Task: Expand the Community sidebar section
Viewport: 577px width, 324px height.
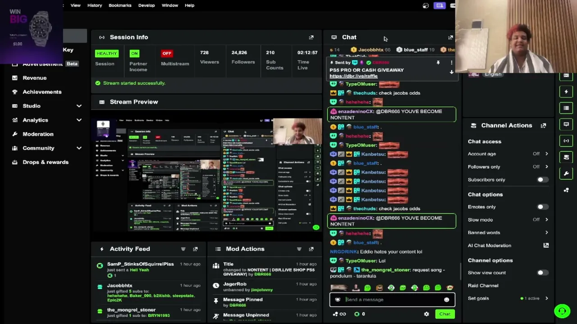Action: tap(79, 148)
